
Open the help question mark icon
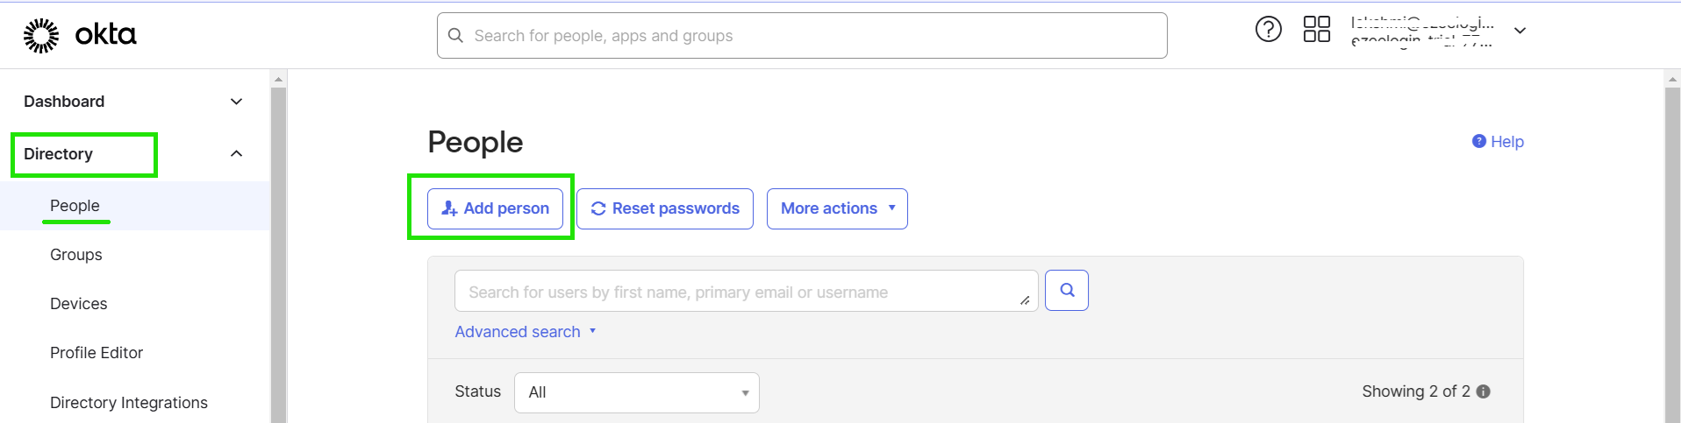tap(1268, 30)
